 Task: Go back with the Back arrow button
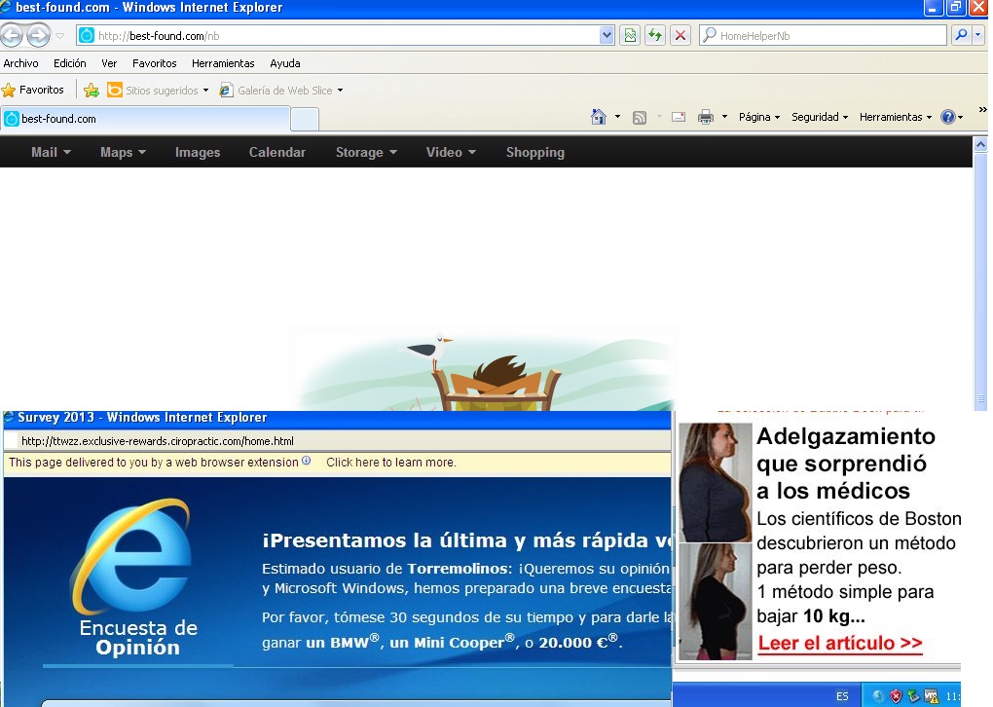click(12, 35)
